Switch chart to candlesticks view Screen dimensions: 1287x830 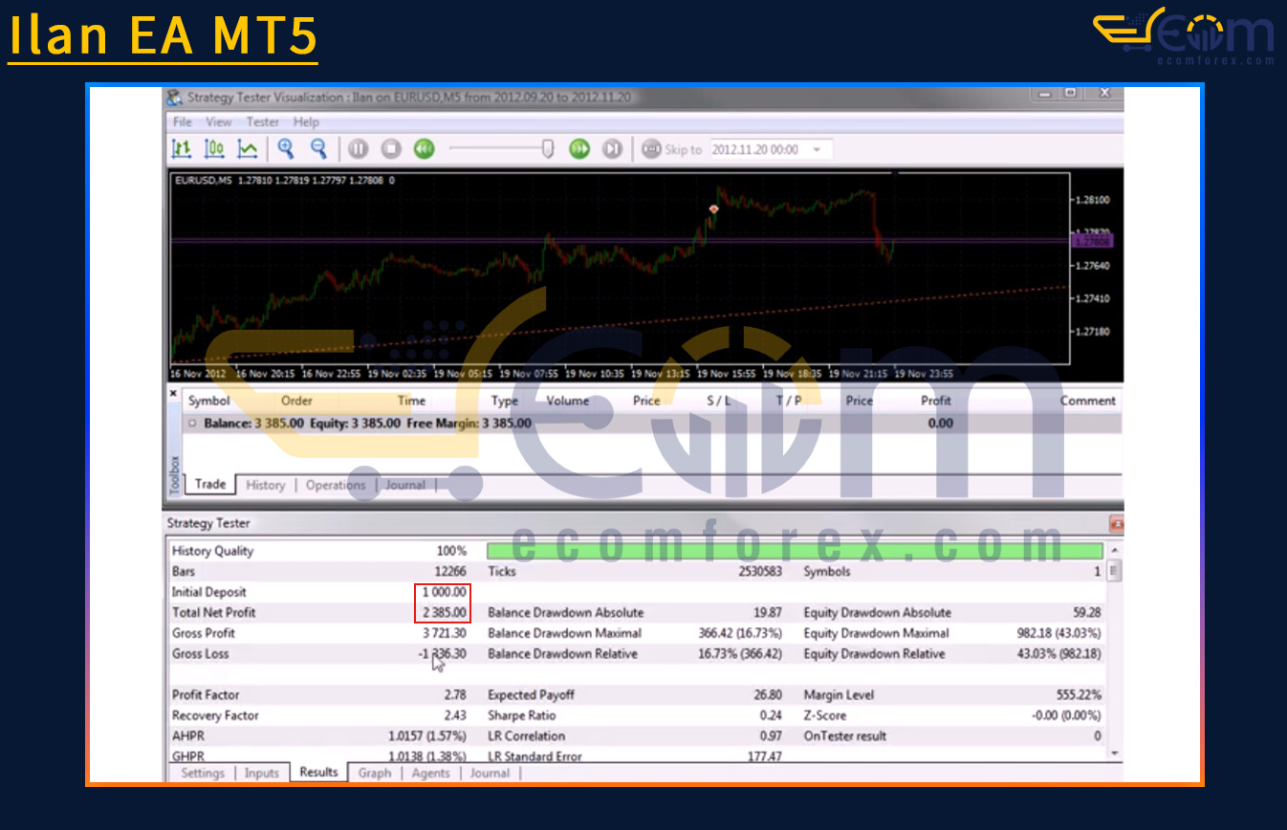[x=214, y=149]
